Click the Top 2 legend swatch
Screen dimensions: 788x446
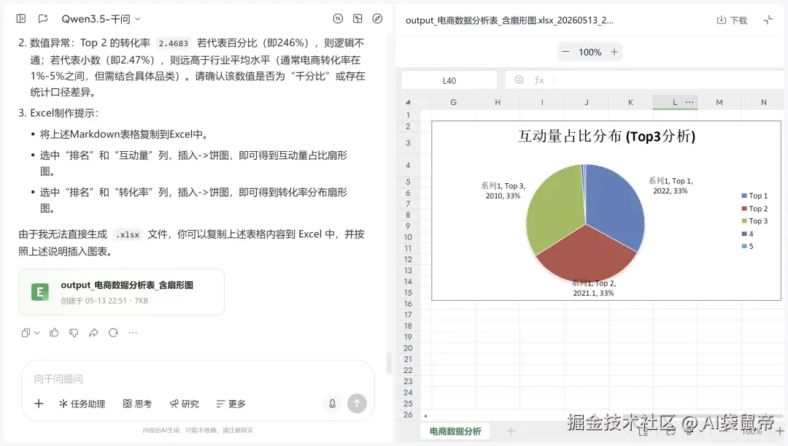pos(743,208)
